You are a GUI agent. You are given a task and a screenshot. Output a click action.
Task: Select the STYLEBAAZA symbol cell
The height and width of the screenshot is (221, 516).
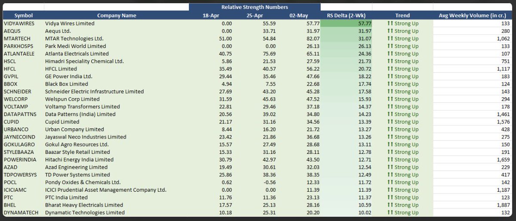click(x=18, y=152)
